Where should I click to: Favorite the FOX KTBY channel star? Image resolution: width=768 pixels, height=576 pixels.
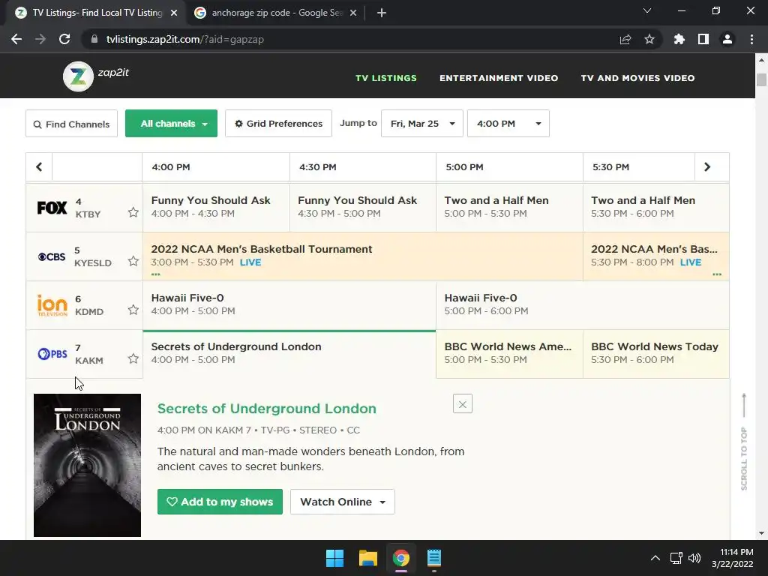point(133,212)
